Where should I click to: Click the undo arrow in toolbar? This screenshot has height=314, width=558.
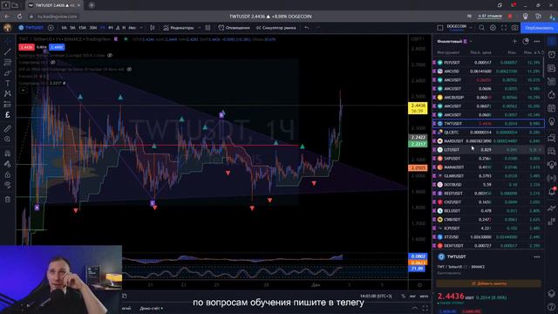(x=307, y=28)
